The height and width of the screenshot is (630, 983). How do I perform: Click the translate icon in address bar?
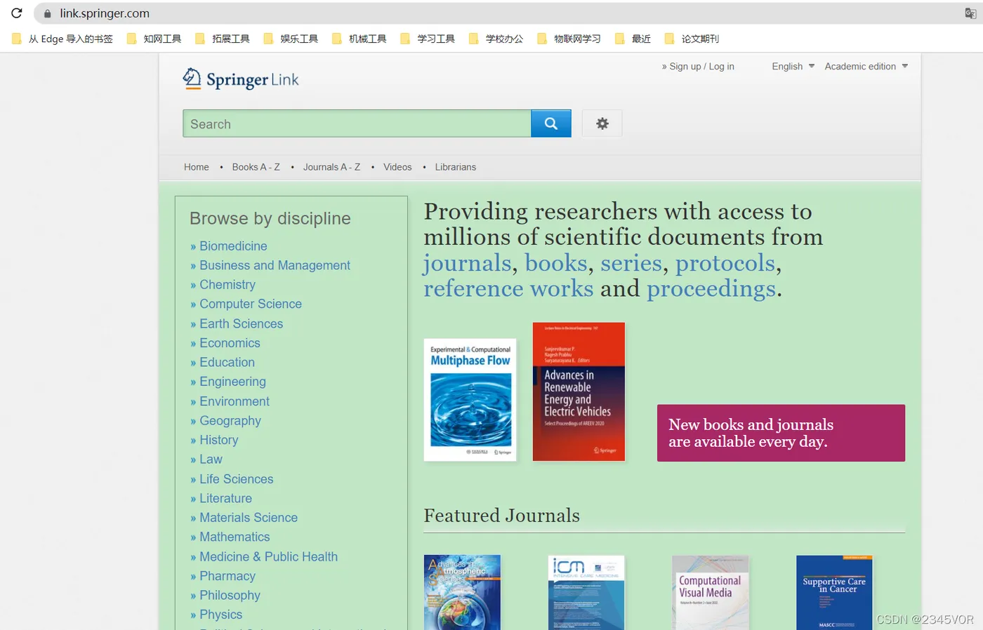(x=970, y=13)
